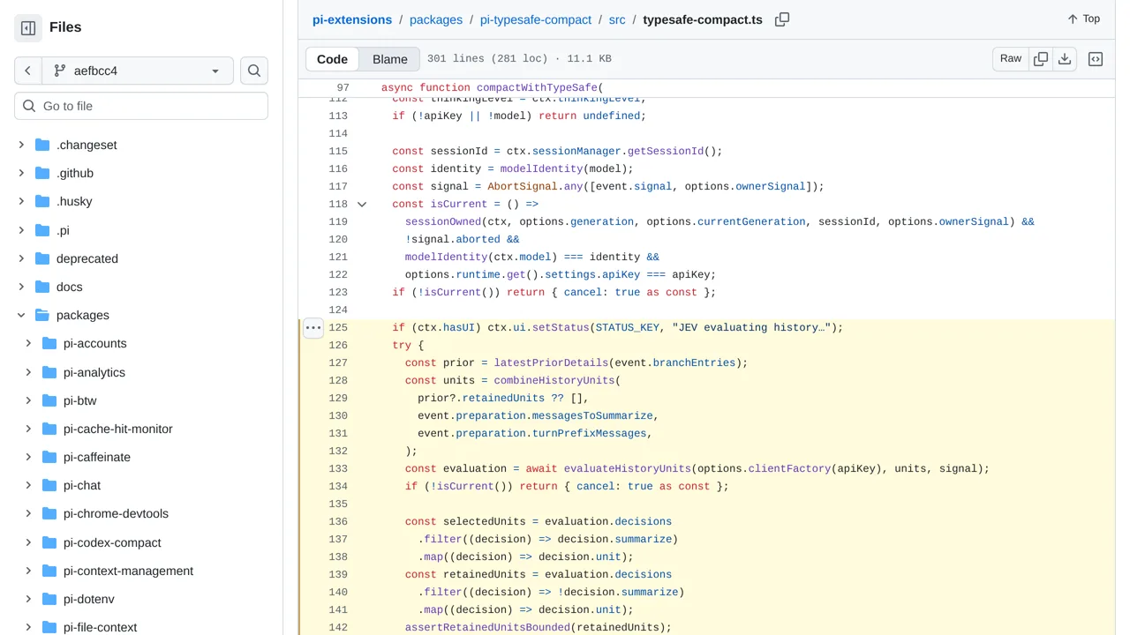Viewport: 1130px width, 635px height.
Task: Collapse the file tree side panel icon
Action: pyautogui.click(x=28, y=28)
